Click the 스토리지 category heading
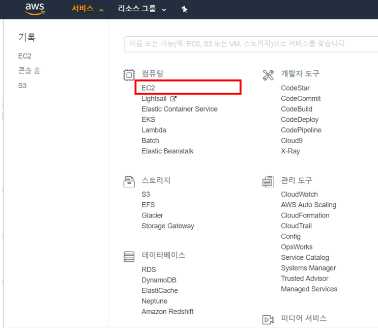Image resolution: width=378 pixels, height=328 pixels. pyautogui.click(x=156, y=180)
